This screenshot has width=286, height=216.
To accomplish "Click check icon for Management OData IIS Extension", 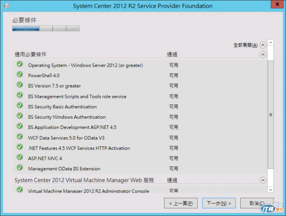I will click(x=20, y=167).
